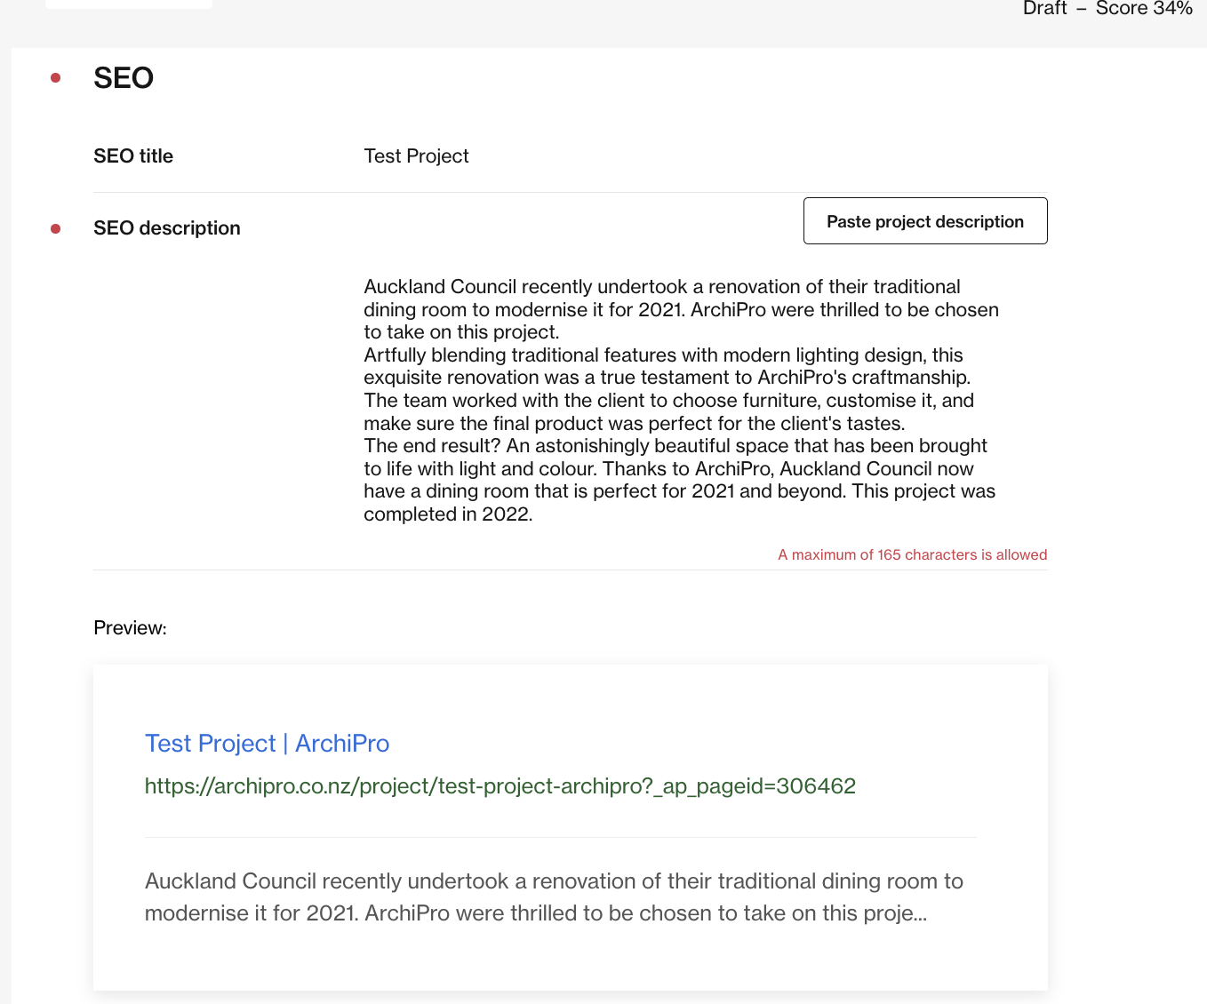Screen dimensions: 1207x1004
Task: Edit the SEO title field 'Test Project'
Action: [416, 156]
